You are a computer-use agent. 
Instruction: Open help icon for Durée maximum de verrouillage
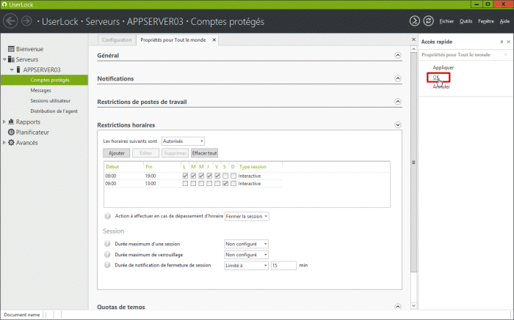(x=107, y=254)
